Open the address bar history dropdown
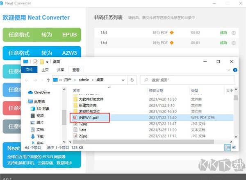The width and height of the screenshot is (246, 180). pyautogui.click(x=123, y=80)
